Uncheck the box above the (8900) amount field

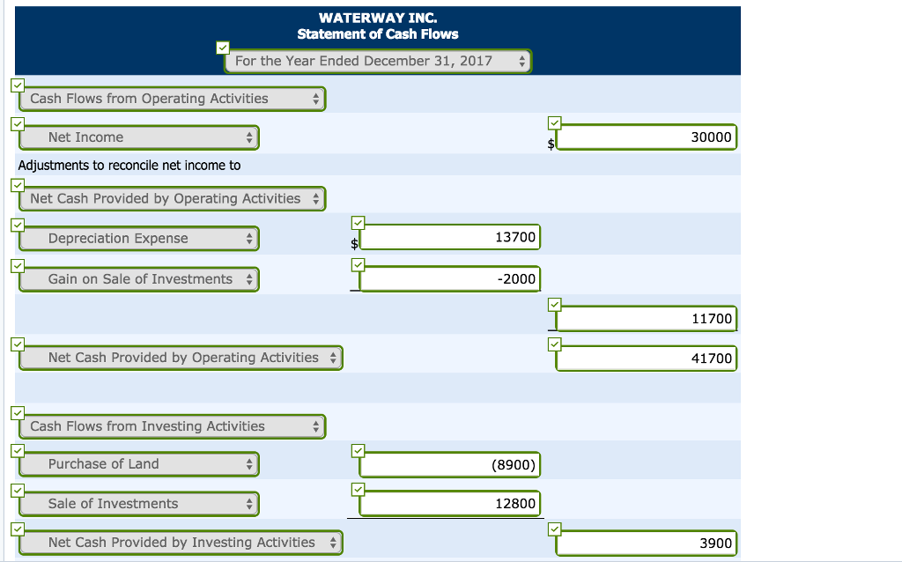[x=358, y=450]
